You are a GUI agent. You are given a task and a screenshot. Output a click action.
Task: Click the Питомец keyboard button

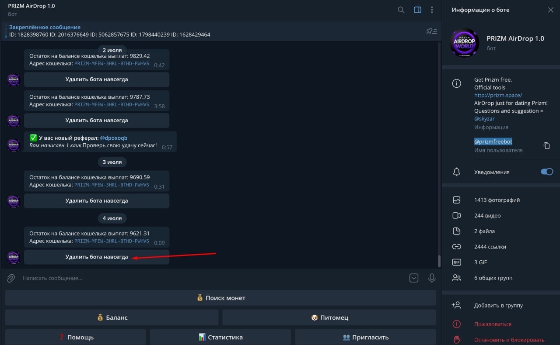pos(329,317)
